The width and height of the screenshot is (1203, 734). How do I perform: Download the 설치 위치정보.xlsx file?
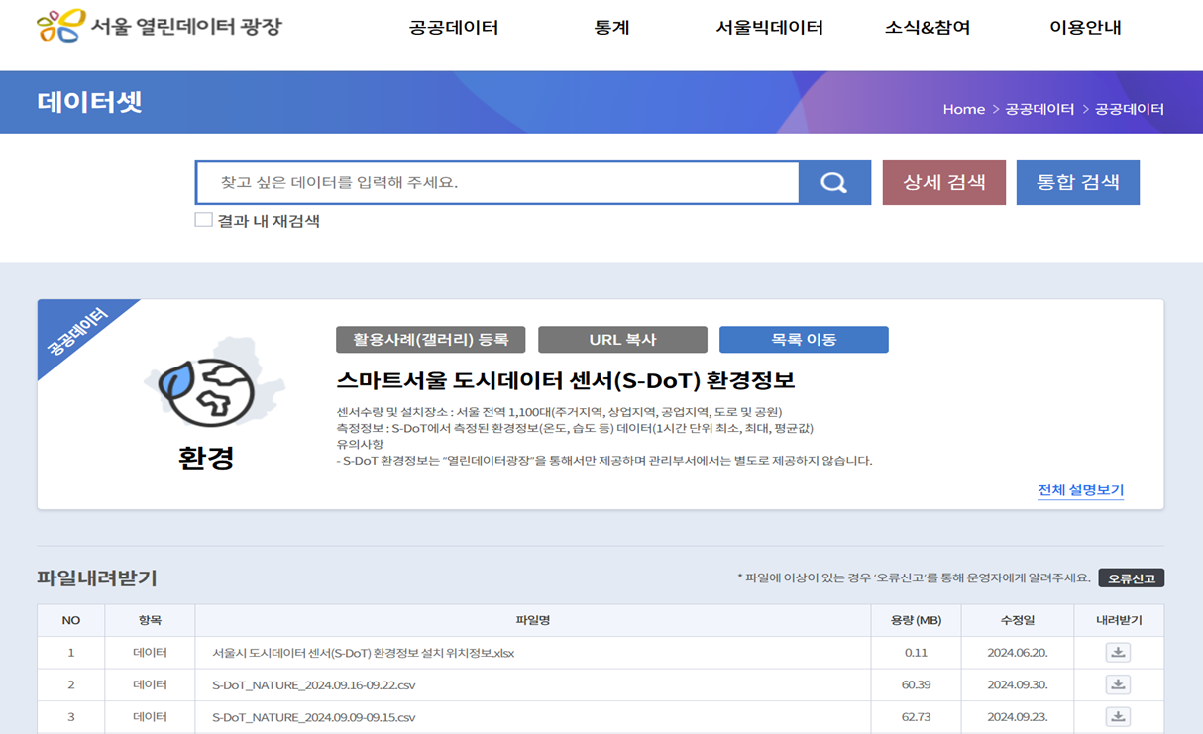[x=1118, y=653]
